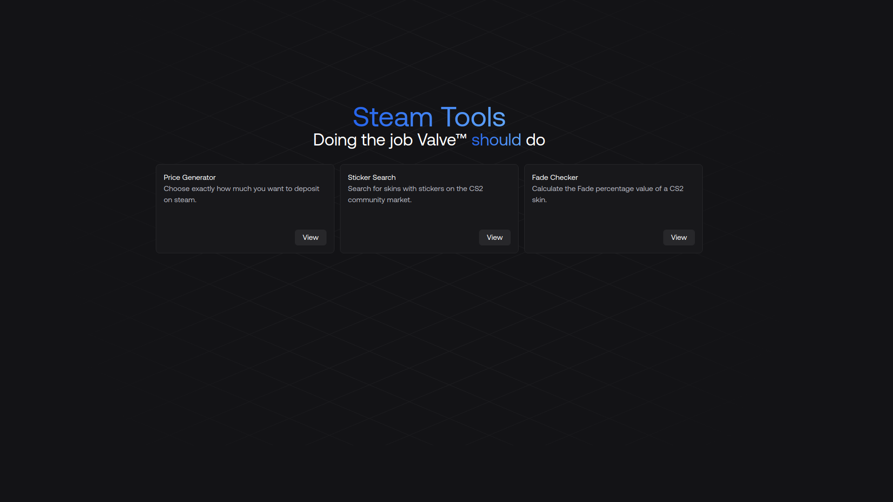Viewport: 893px width, 502px height.
Task: Click the 'Doing the job Valve should do' tagline
Action: click(429, 140)
